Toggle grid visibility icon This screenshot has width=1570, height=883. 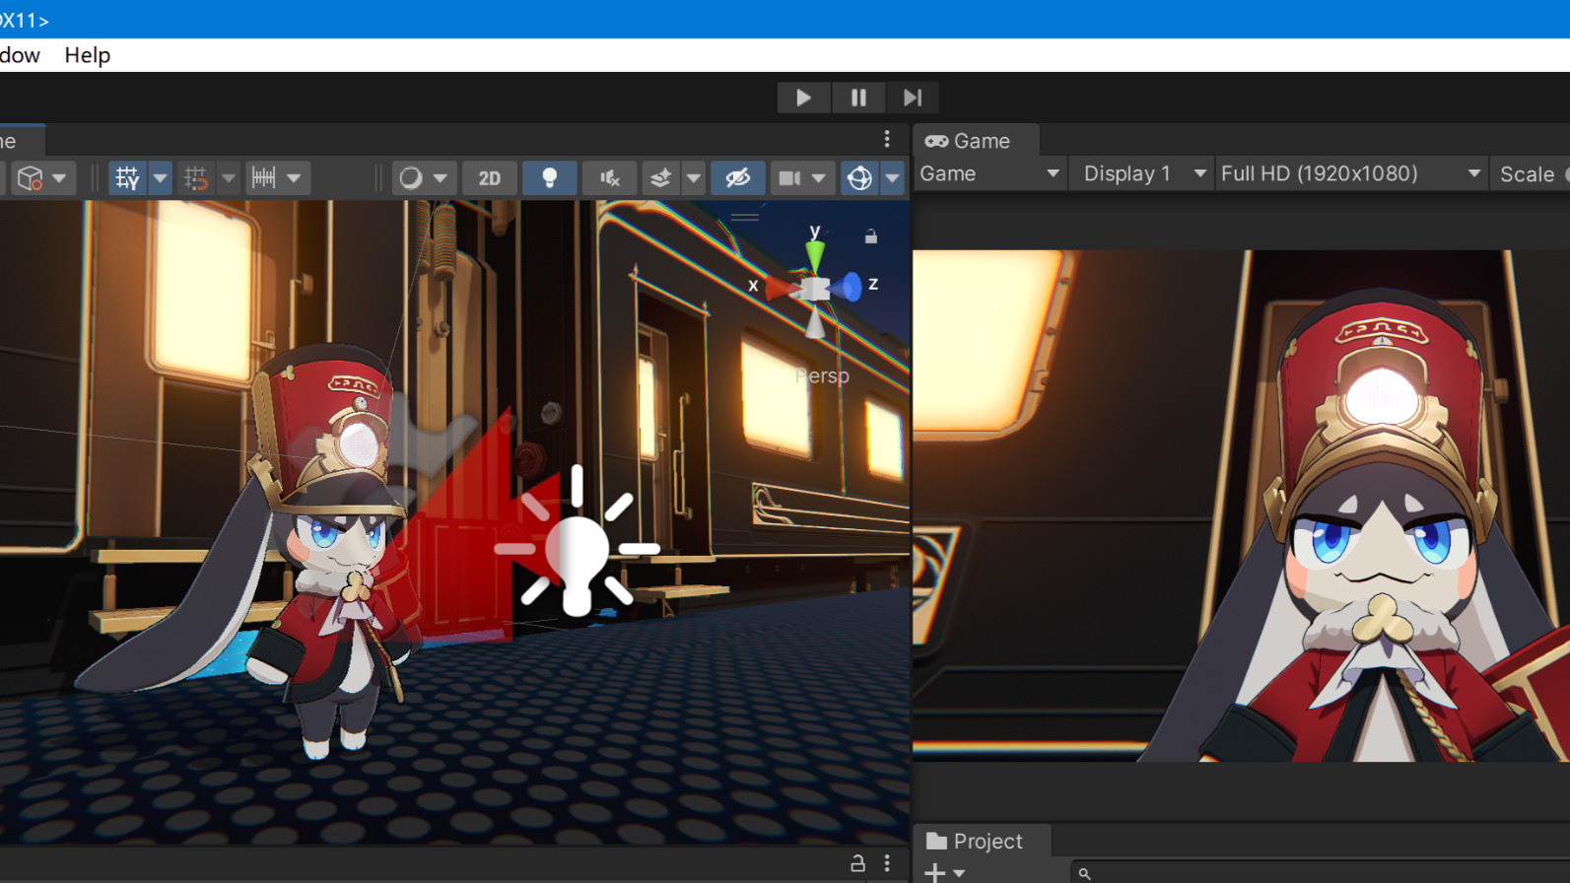click(x=127, y=178)
